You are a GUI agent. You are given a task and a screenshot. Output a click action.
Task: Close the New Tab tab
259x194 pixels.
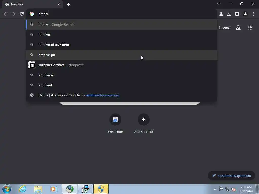[x=59, y=4]
